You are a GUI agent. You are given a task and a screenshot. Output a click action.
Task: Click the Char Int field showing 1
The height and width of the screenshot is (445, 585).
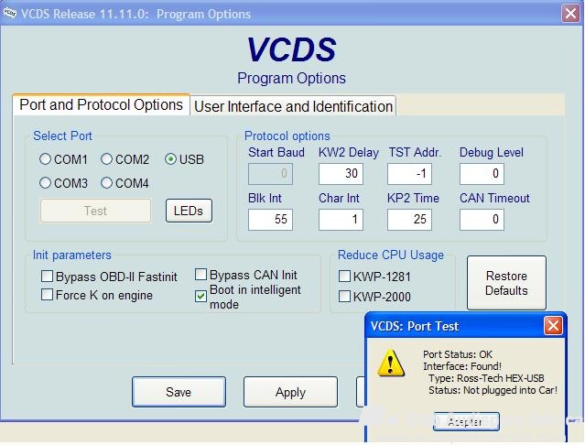pyautogui.click(x=341, y=220)
